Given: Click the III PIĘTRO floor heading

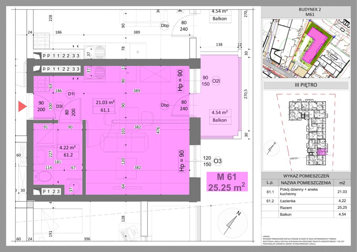Looking at the screenshot, I should 306,85.
